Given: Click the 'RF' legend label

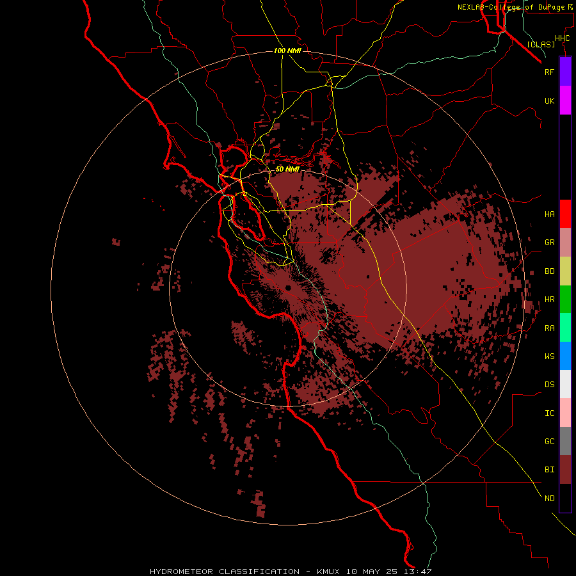Looking at the screenshot, I should 549,72.
